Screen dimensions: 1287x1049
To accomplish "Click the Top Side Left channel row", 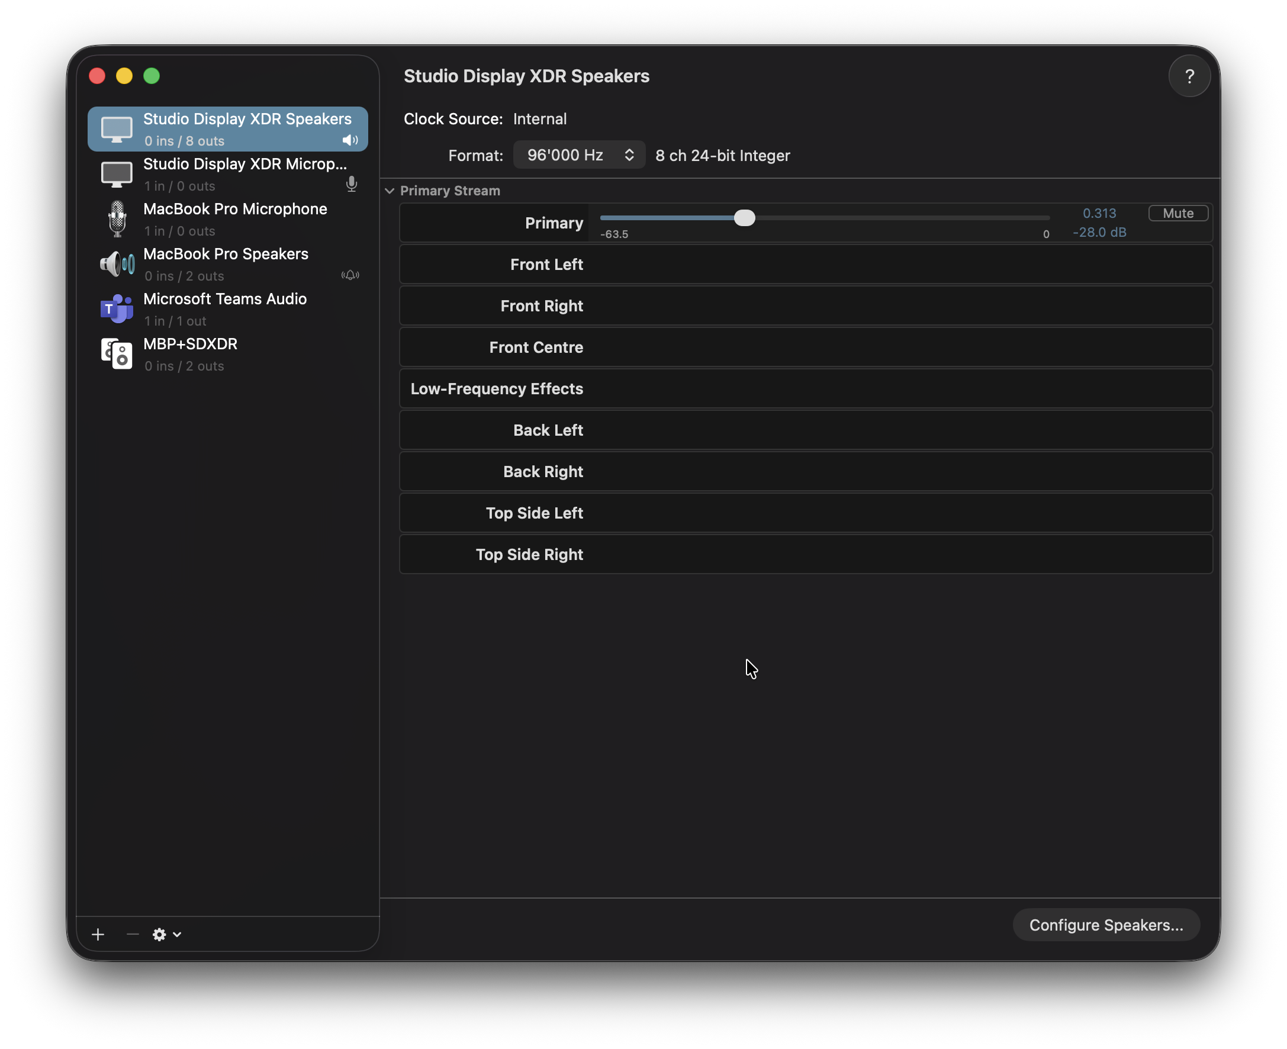I will [x=806, y=513].
